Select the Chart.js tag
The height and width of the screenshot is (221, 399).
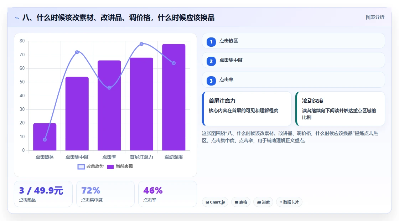point(215,202)
